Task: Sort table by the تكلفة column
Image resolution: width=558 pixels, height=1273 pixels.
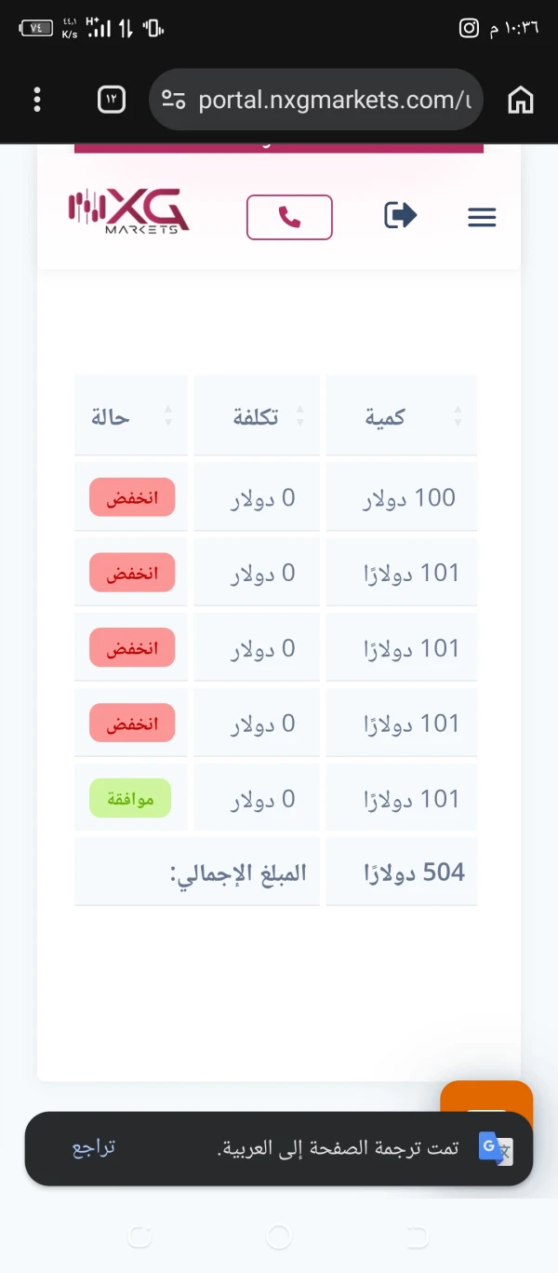Action: click(x=257, y=417)
